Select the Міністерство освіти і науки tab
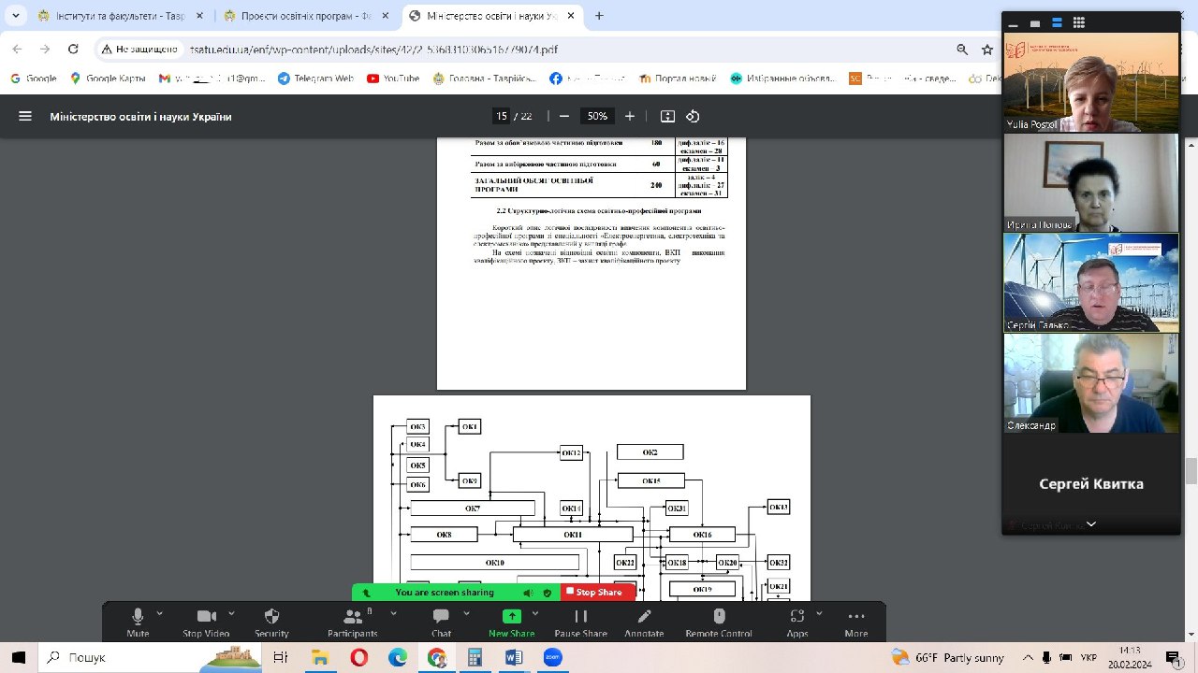The height and width of the screenshot is (673, 1198). click(x=491, y=16)
